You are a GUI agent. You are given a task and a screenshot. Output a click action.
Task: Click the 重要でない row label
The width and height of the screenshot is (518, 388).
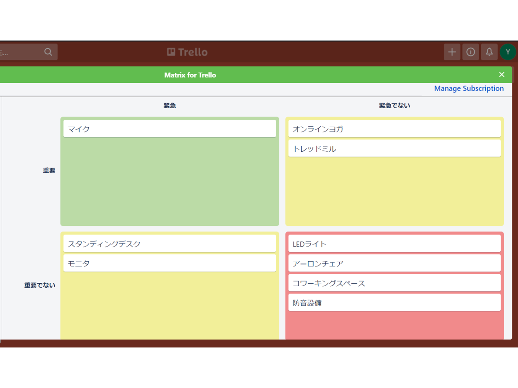click(x=40, y=285)
